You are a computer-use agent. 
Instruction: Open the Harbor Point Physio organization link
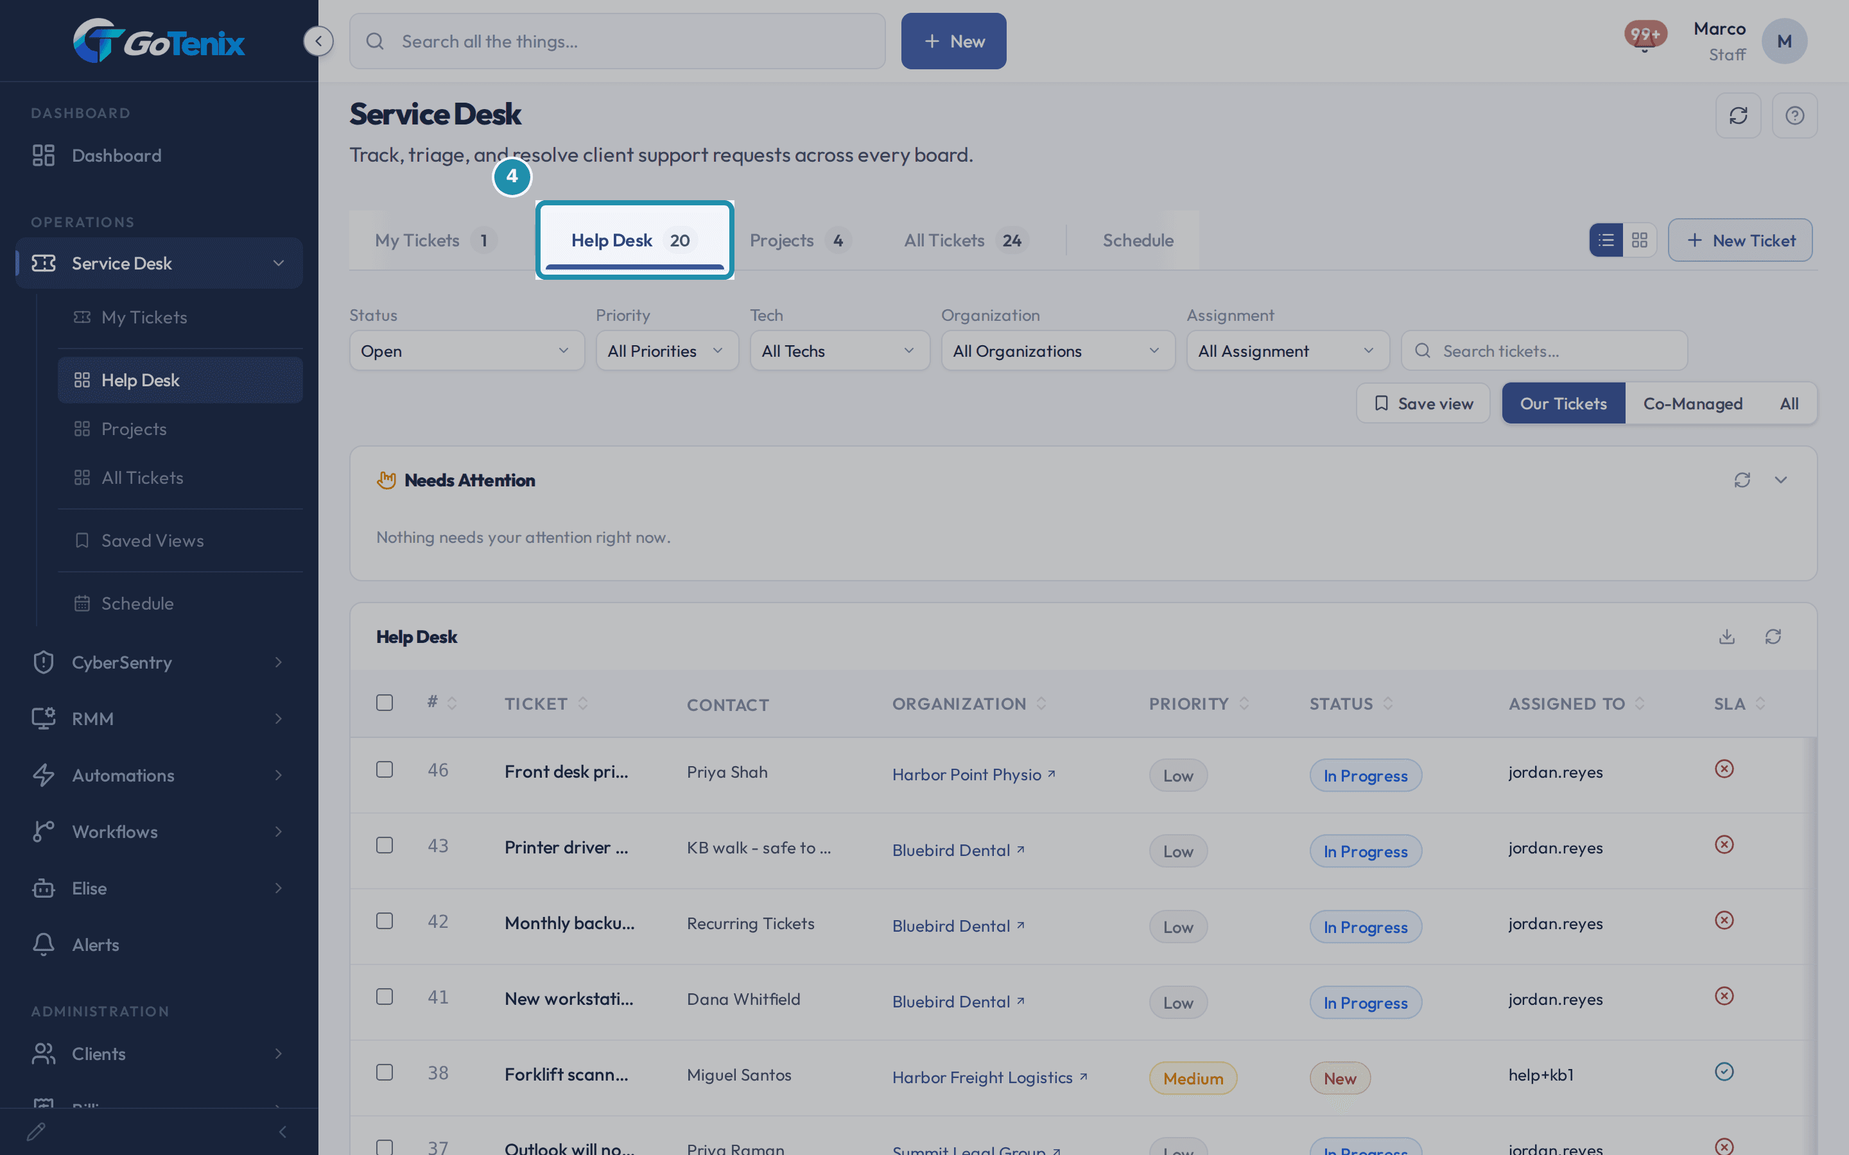pos(973,774)
